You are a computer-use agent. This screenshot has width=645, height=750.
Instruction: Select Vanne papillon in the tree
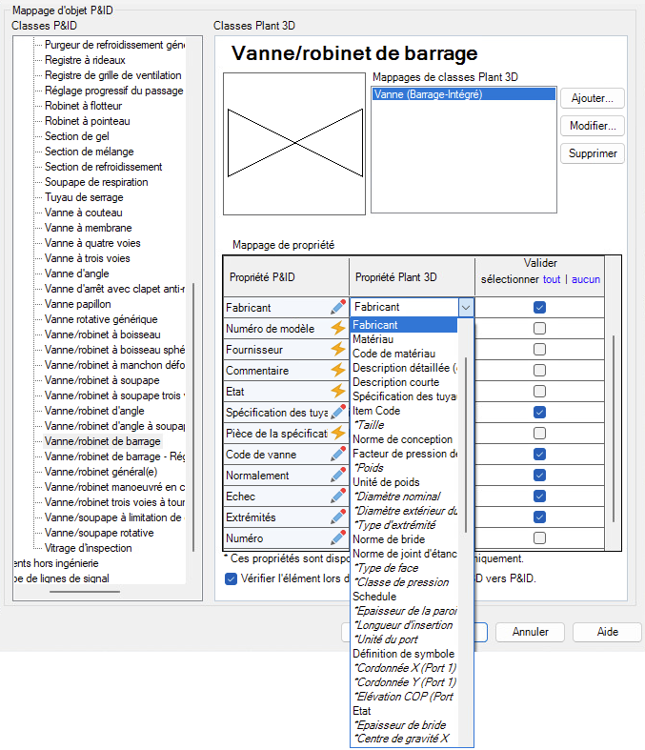(x=77, y=304)
